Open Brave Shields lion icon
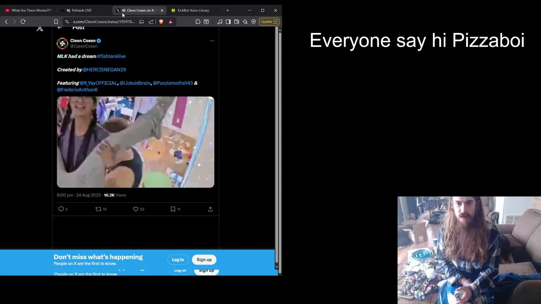Viewport: 541px width, 304px height. click(x=161, y=22)
